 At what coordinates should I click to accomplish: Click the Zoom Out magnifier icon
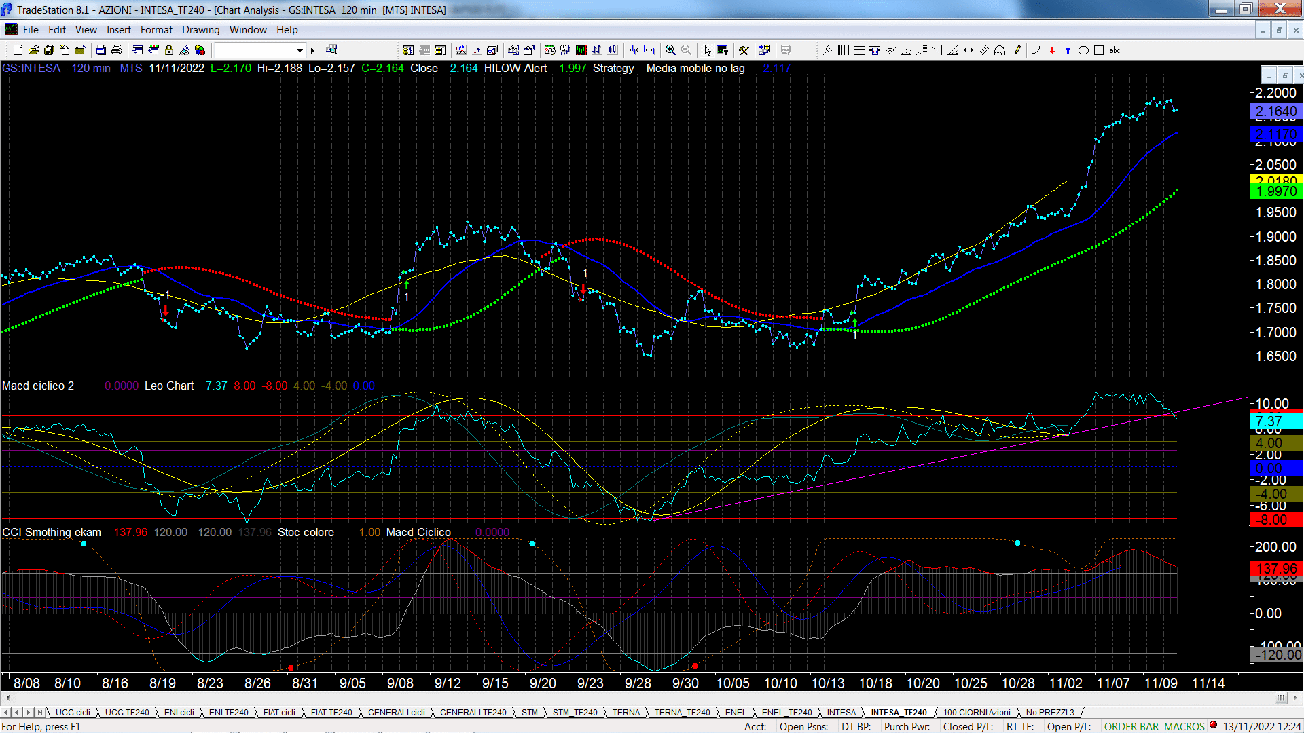(686, 50)
